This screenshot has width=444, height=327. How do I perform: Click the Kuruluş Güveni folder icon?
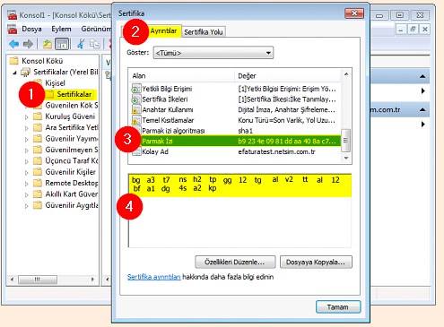38,116
